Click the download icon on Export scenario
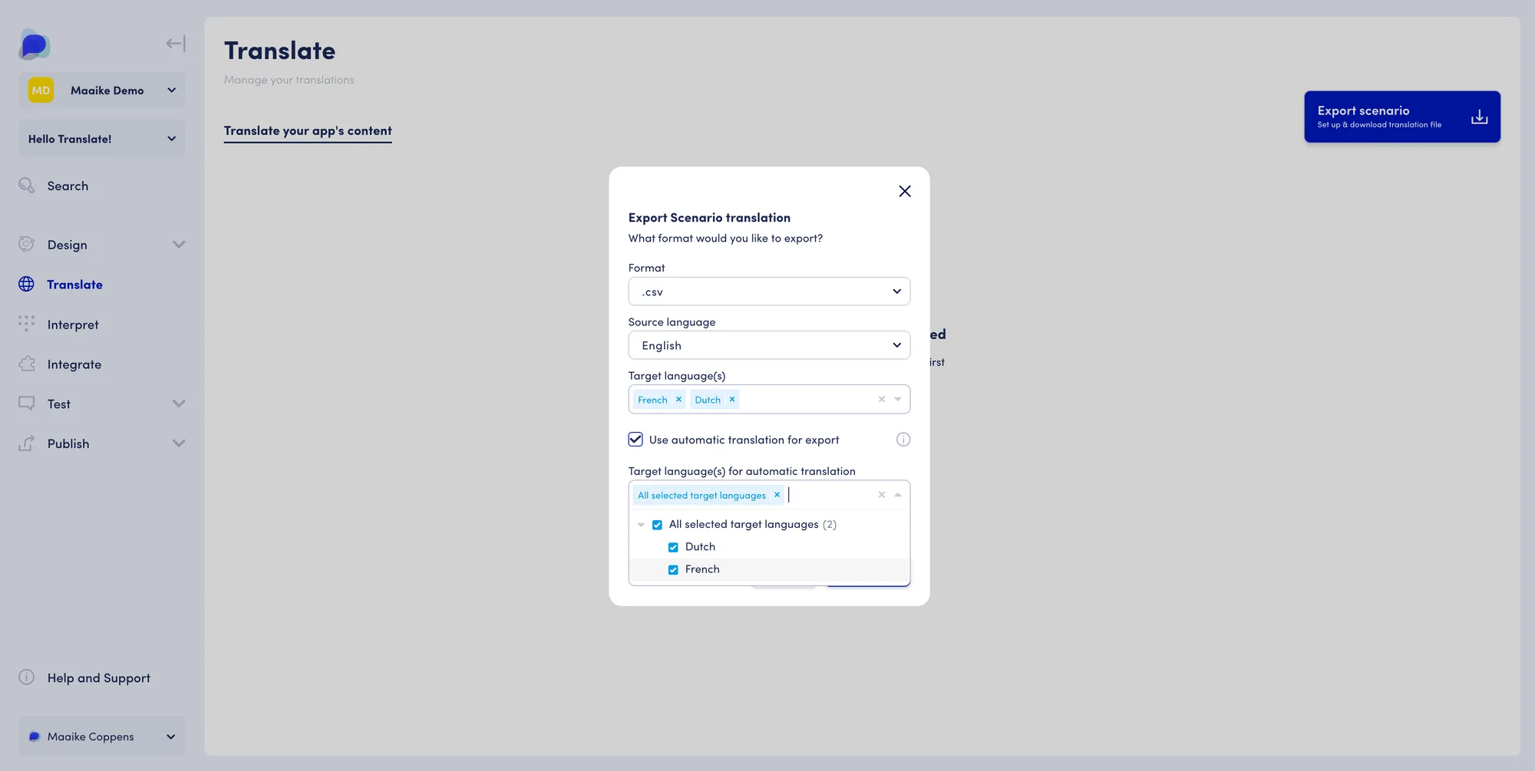The image size is (1535, 771). coord(1480,117)
